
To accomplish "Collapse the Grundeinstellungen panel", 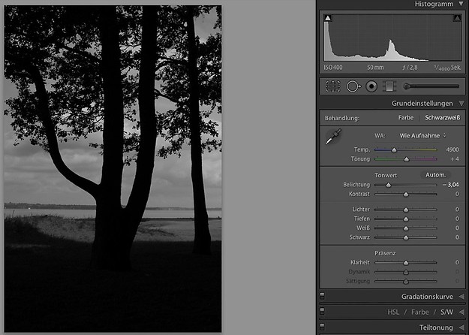I will pyautogui.click(x=461, y=103).
